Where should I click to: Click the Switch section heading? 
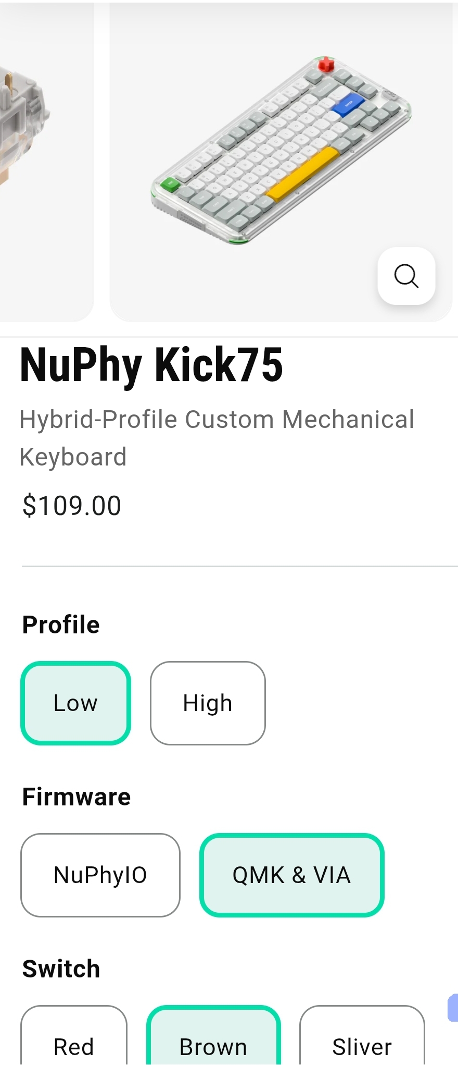[x=61, y=969]
